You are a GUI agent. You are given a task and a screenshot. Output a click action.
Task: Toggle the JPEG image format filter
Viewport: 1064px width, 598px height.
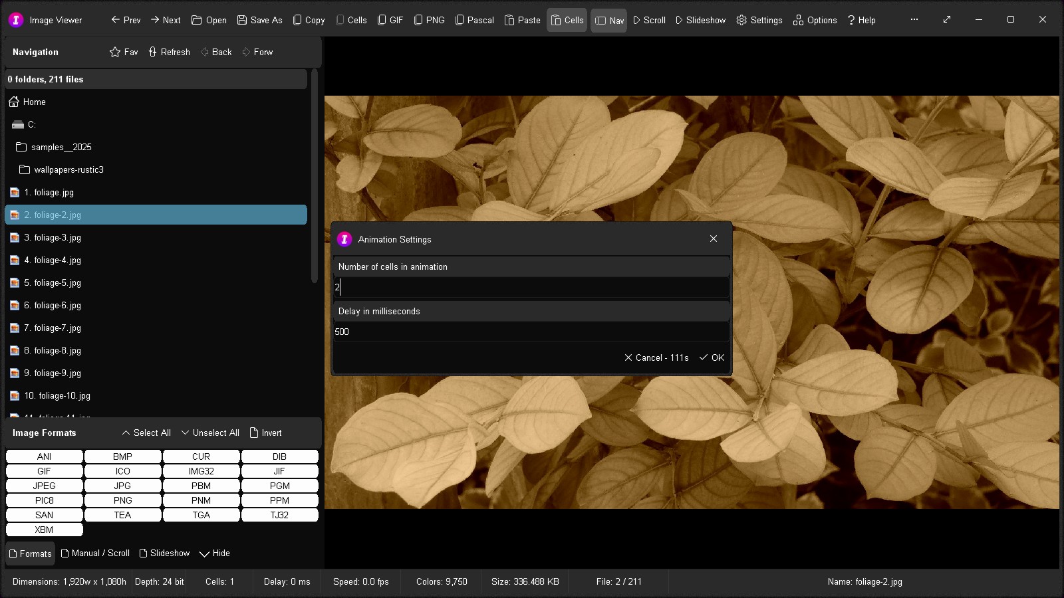[x=44, y=486]
